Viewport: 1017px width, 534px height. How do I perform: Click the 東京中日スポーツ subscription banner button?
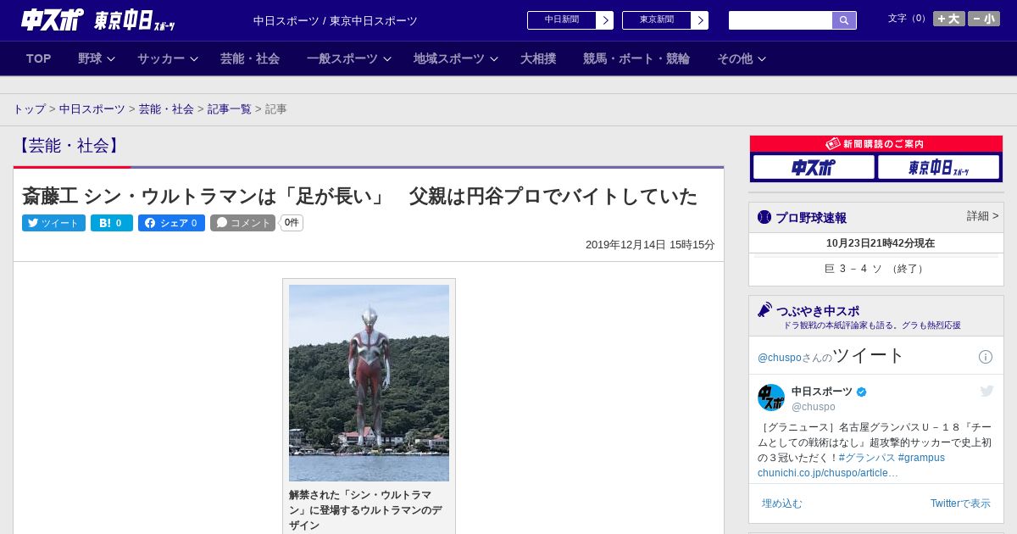(x=939, y=167)
